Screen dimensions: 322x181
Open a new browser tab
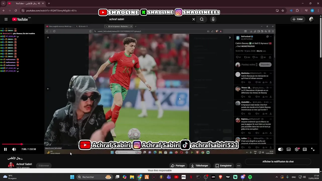pos(49,4)
